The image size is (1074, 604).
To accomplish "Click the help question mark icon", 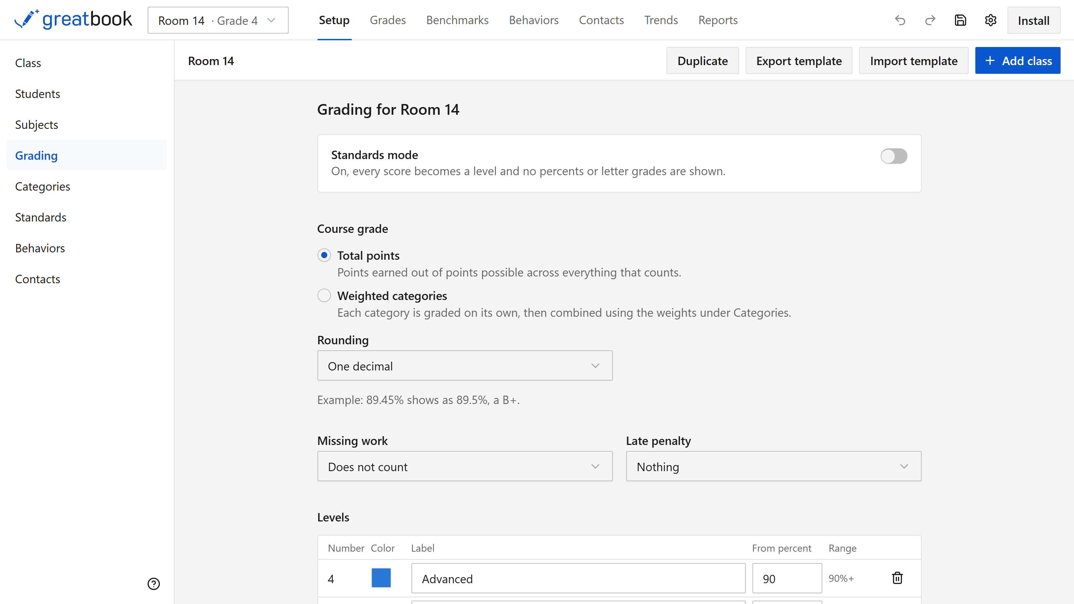I will point(153,584).
